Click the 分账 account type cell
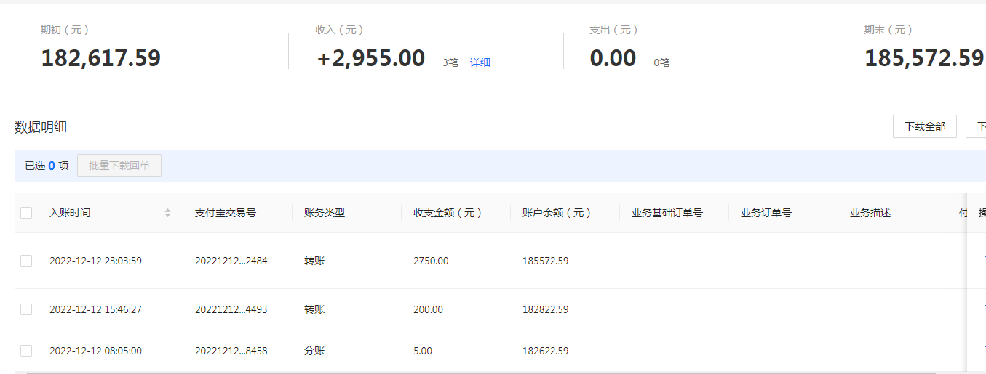Image resolution: width=986 pixels, height=374 pixels. click(x=314, y=351)
